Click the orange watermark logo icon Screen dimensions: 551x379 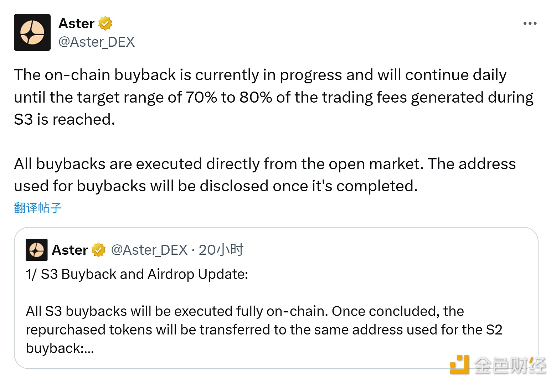[459, 364]
